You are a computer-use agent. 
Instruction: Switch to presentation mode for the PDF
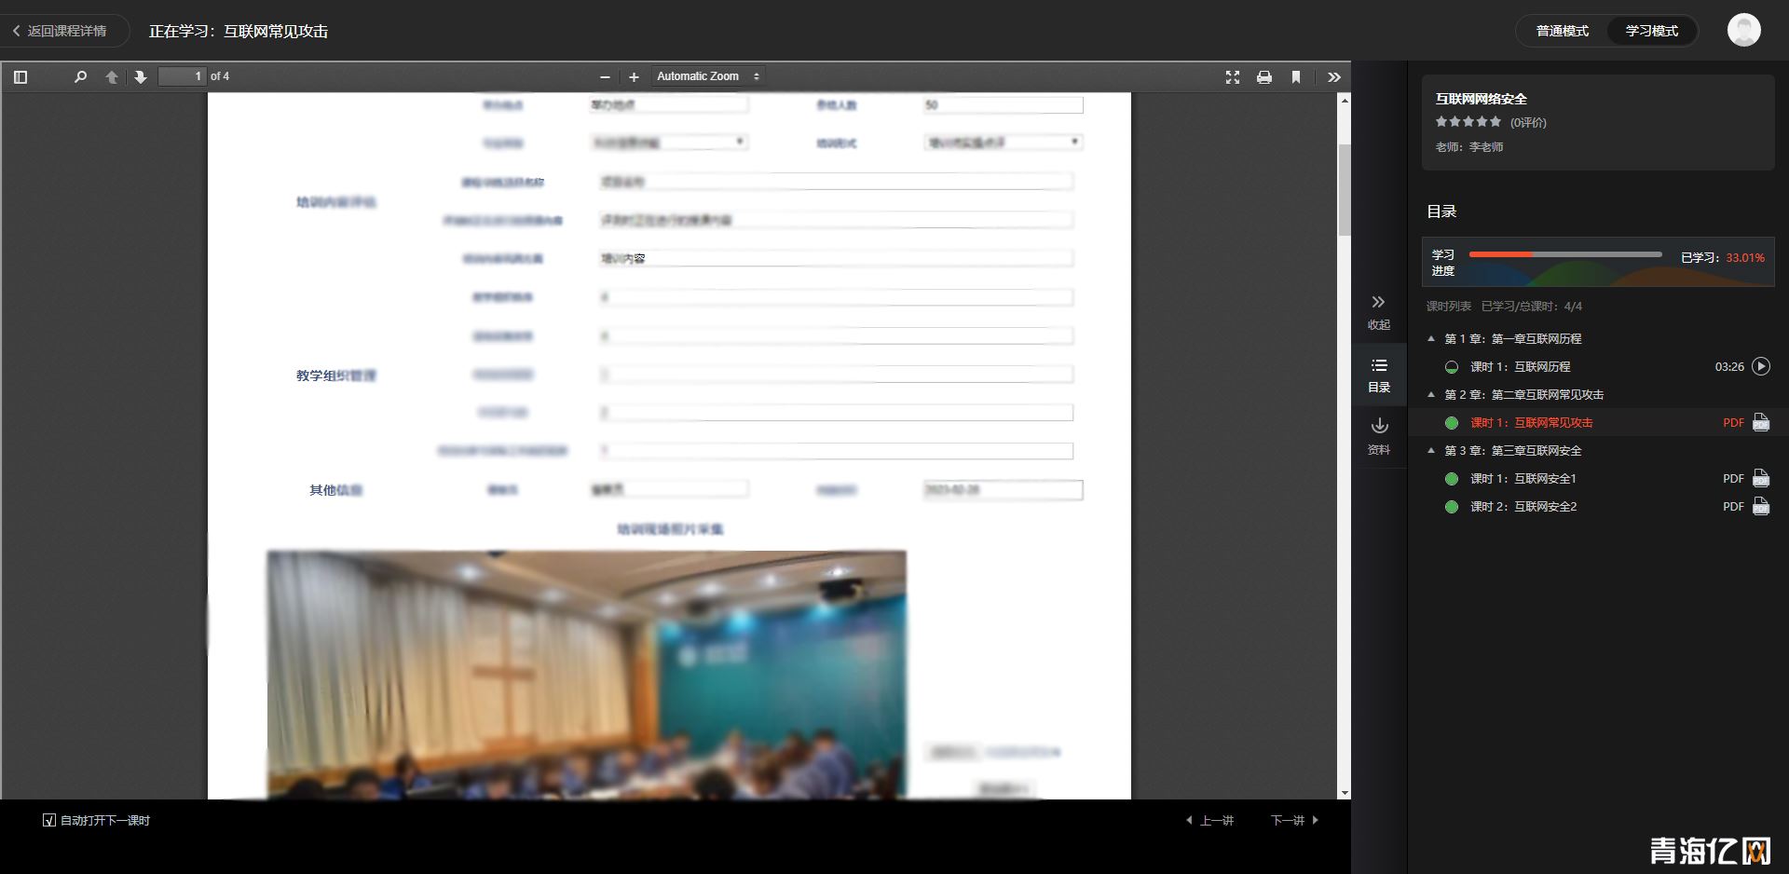pyautogui.click(x=1232, y=77)
